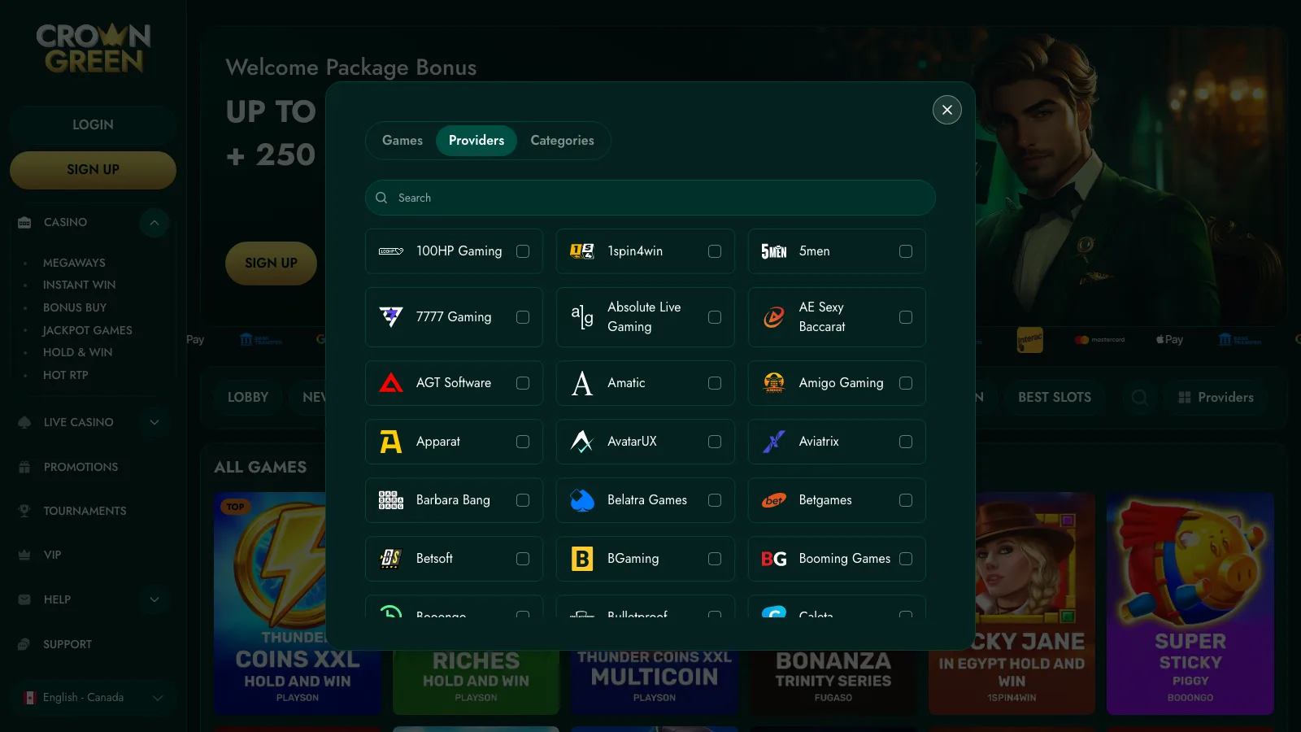Viewport: 1301px width, 732px height.
Task: Click the BGaming yellow B logo
Action: click(x=582, y=559)
